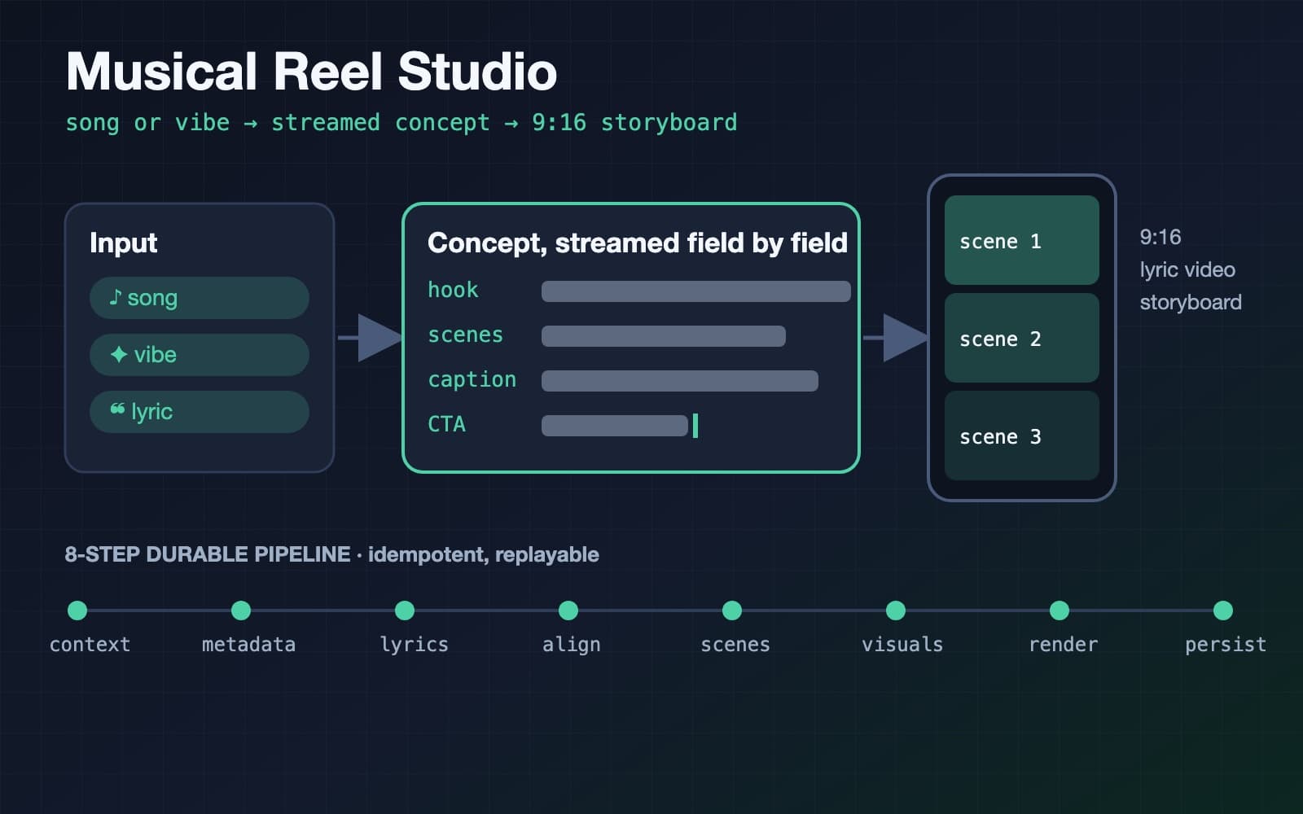The height and width of the screenshot is (814, 1303).
Task: Click the 'visuals' step label
Action: (902, 645)
